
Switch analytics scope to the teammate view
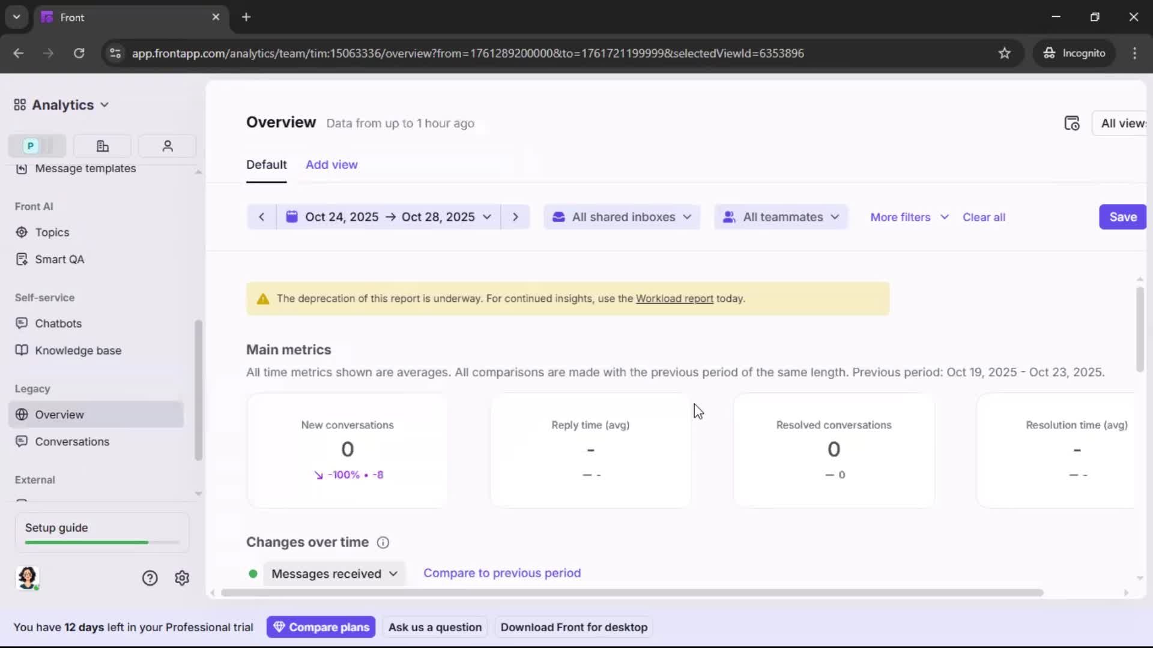tap(167, 146)
